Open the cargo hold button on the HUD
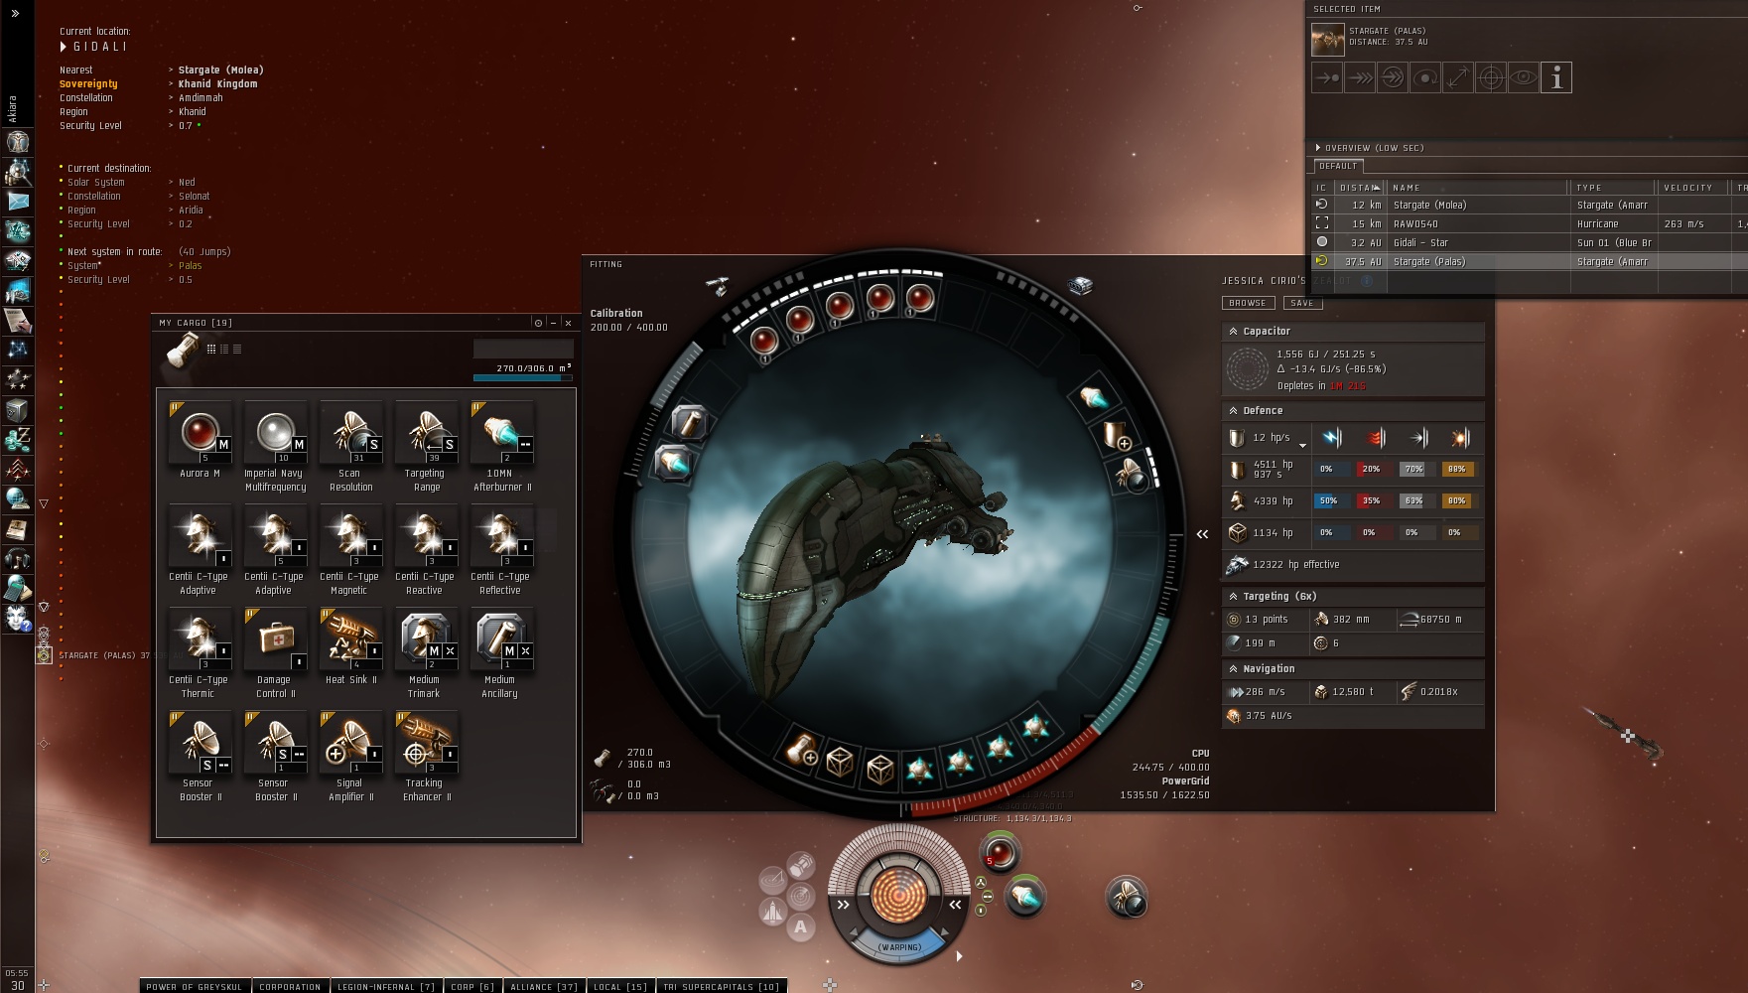 [x=802, y=866]
